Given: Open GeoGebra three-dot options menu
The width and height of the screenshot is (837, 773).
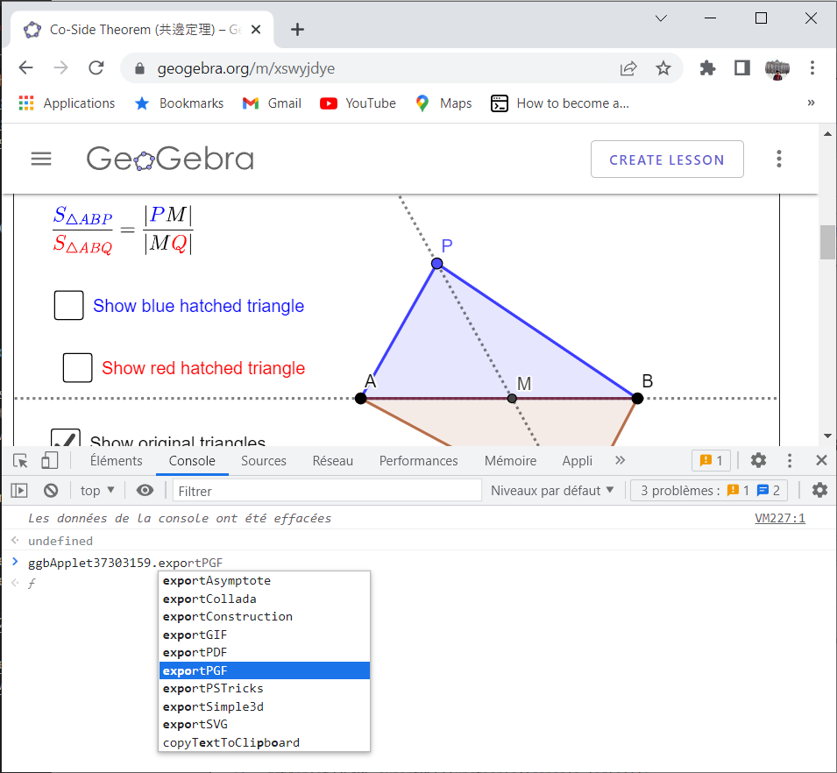Looking at the screenshot, I should pos(778,160).
